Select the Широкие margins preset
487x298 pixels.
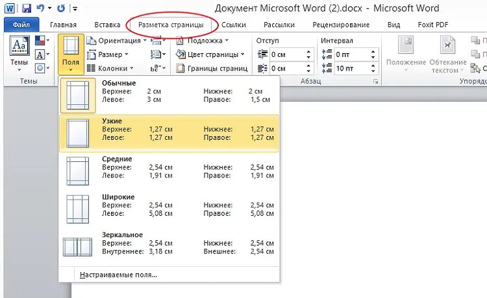169,209
